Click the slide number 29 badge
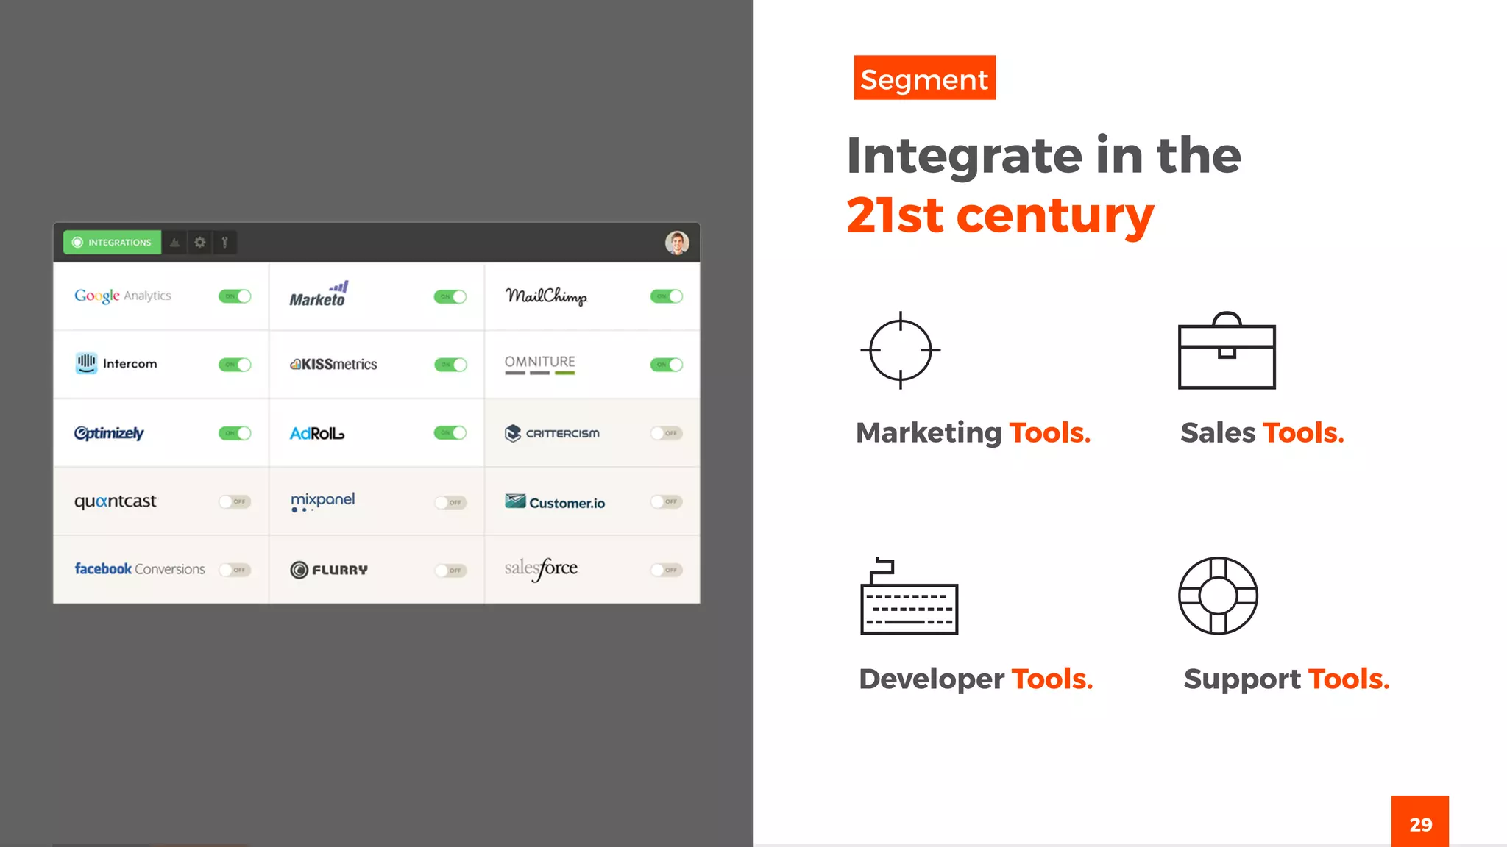 point(1420,821)
